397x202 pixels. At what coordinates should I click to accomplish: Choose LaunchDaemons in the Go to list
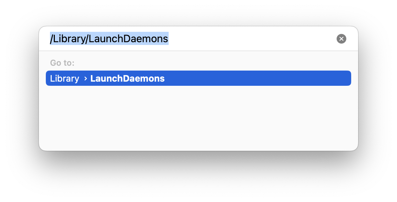coord(127,78)
